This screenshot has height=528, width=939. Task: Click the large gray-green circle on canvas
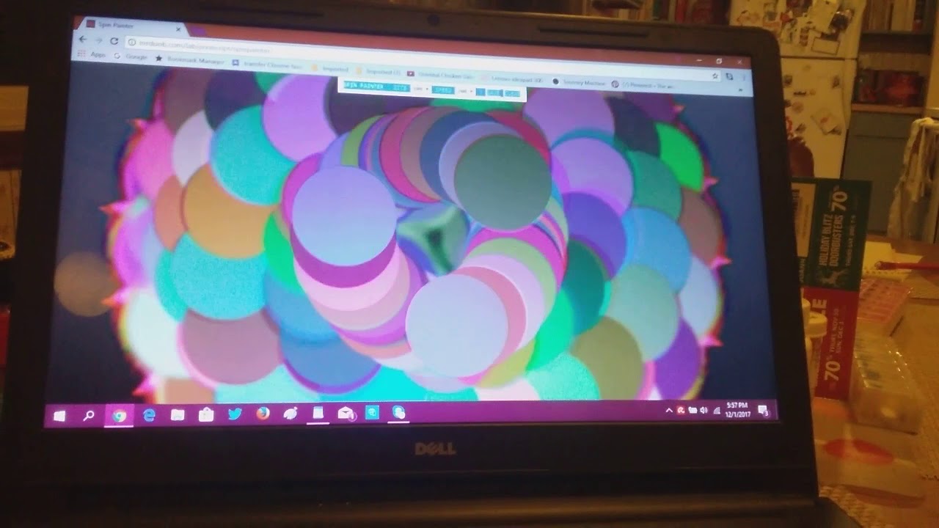click(x=503, y=181)
